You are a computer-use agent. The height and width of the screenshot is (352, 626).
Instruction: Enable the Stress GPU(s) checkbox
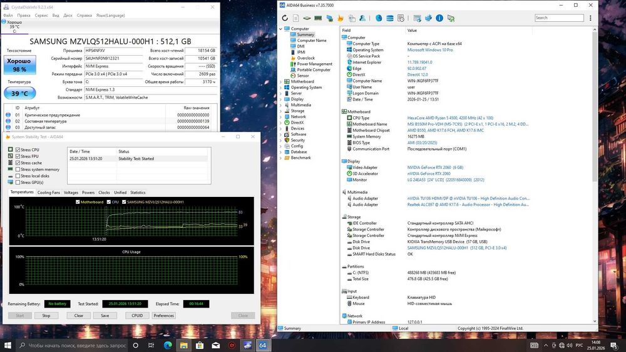click(x=18, y=182)
